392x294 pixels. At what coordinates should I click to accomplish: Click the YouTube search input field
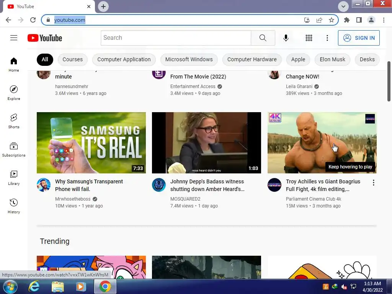(x=176, y=38)
